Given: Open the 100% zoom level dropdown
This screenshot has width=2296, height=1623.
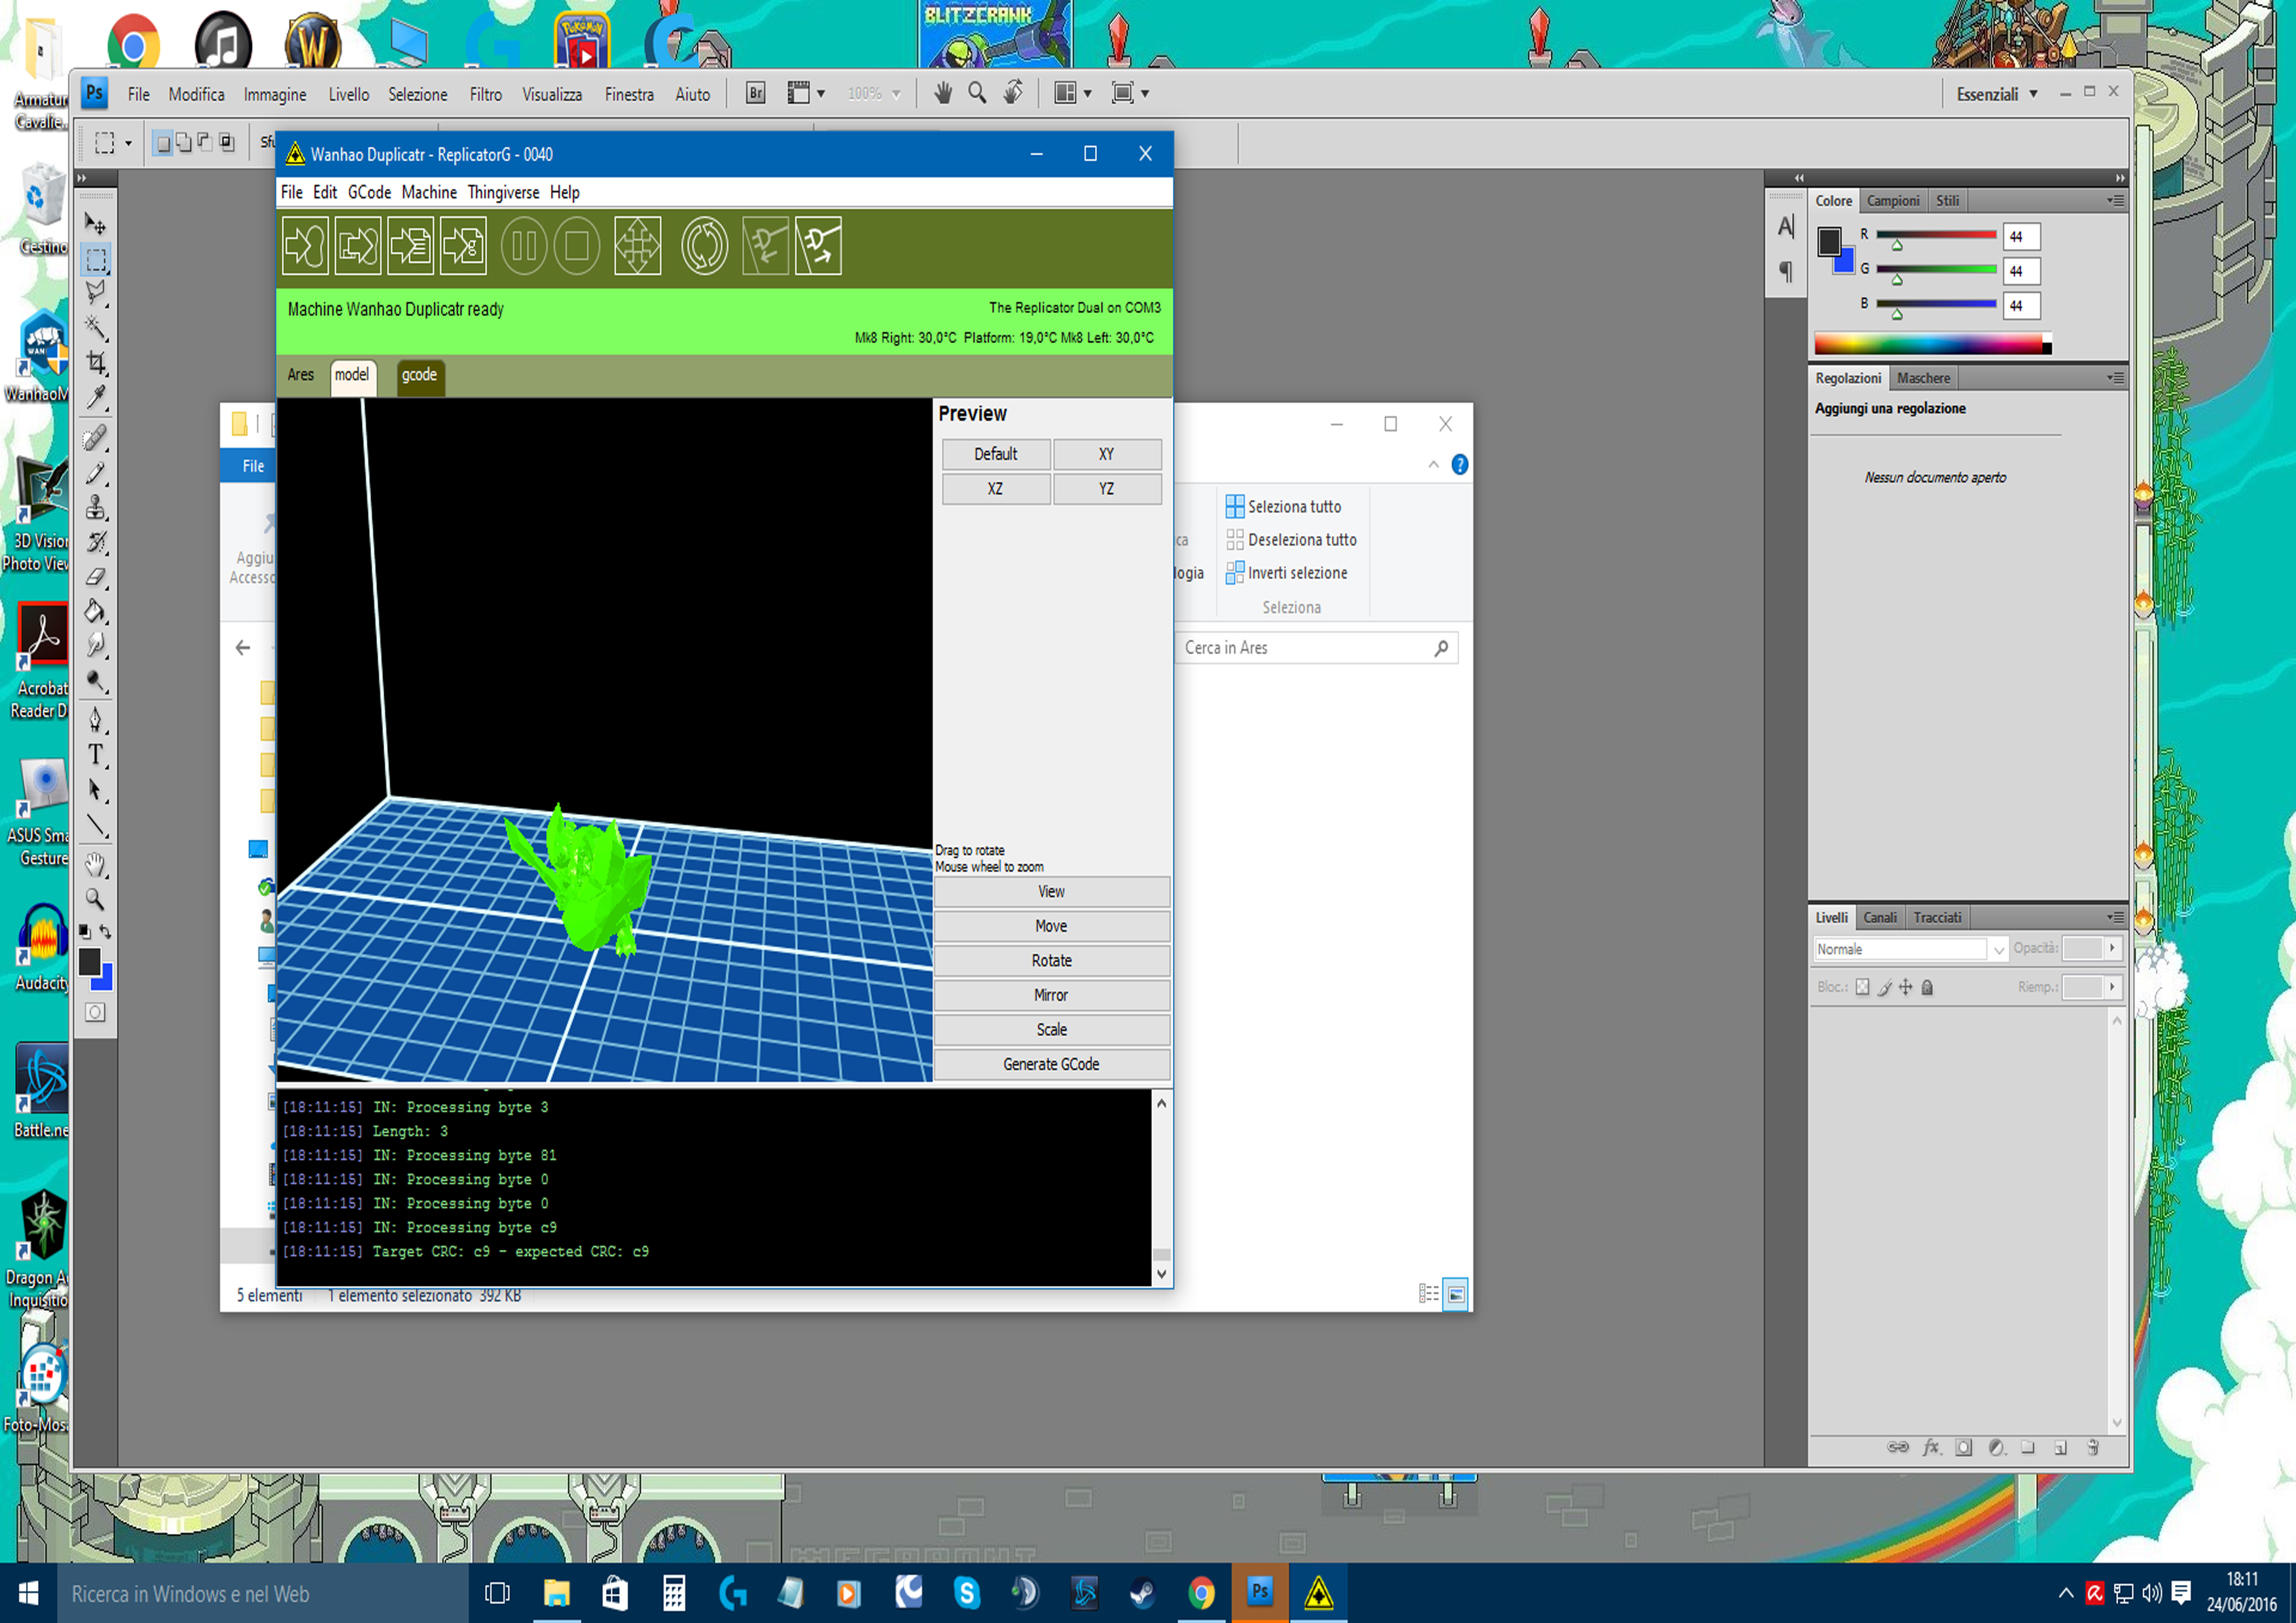Looking at the screenshot, I should coord(896,94).
